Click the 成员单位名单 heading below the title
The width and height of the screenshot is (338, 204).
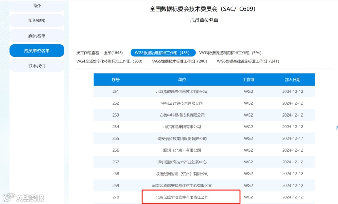coord(204,20)
